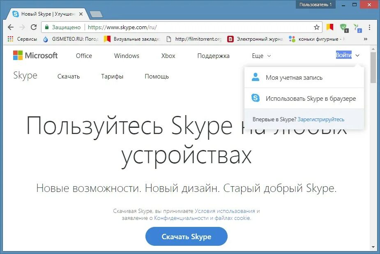Click the Skype favicon on the tab
This screenshot has height=254, width=380.
(x=16, y=14)
